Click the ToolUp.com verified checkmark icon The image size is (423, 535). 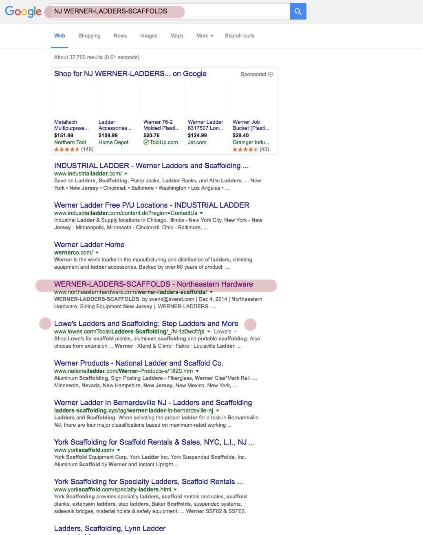coord(146,143)
